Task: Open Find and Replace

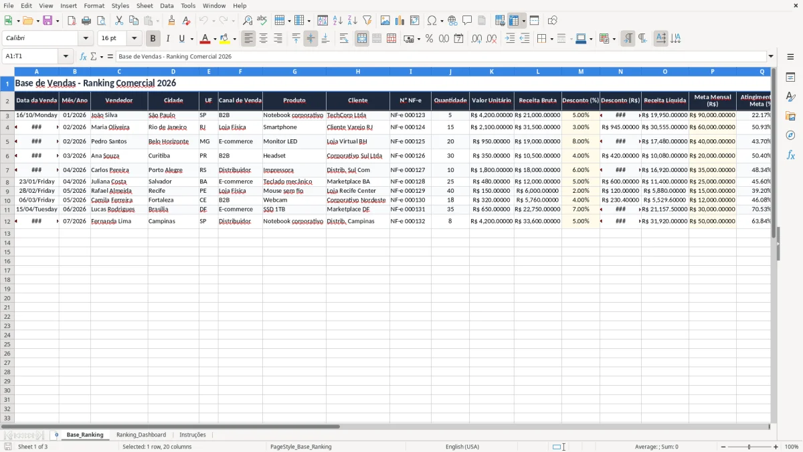Action: 248,21
